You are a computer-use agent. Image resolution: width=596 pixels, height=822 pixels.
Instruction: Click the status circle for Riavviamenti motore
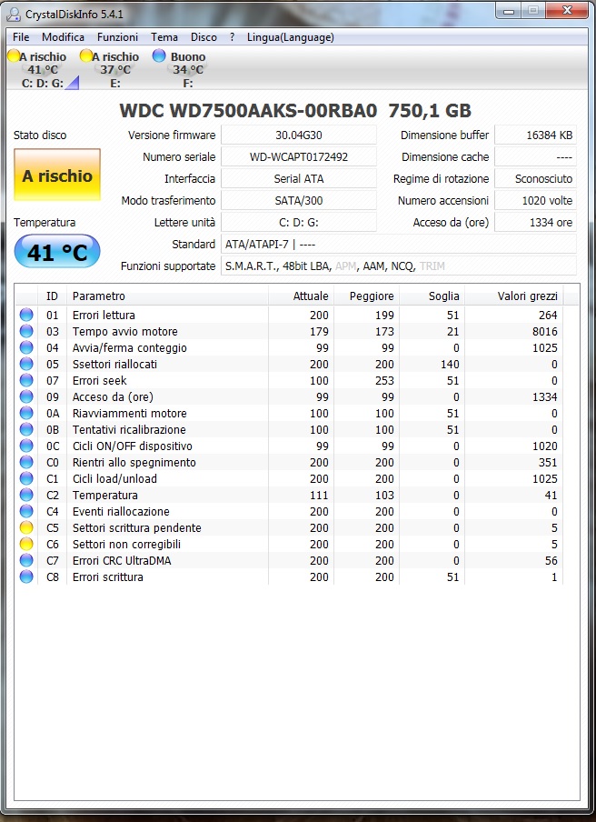(26, 413)
